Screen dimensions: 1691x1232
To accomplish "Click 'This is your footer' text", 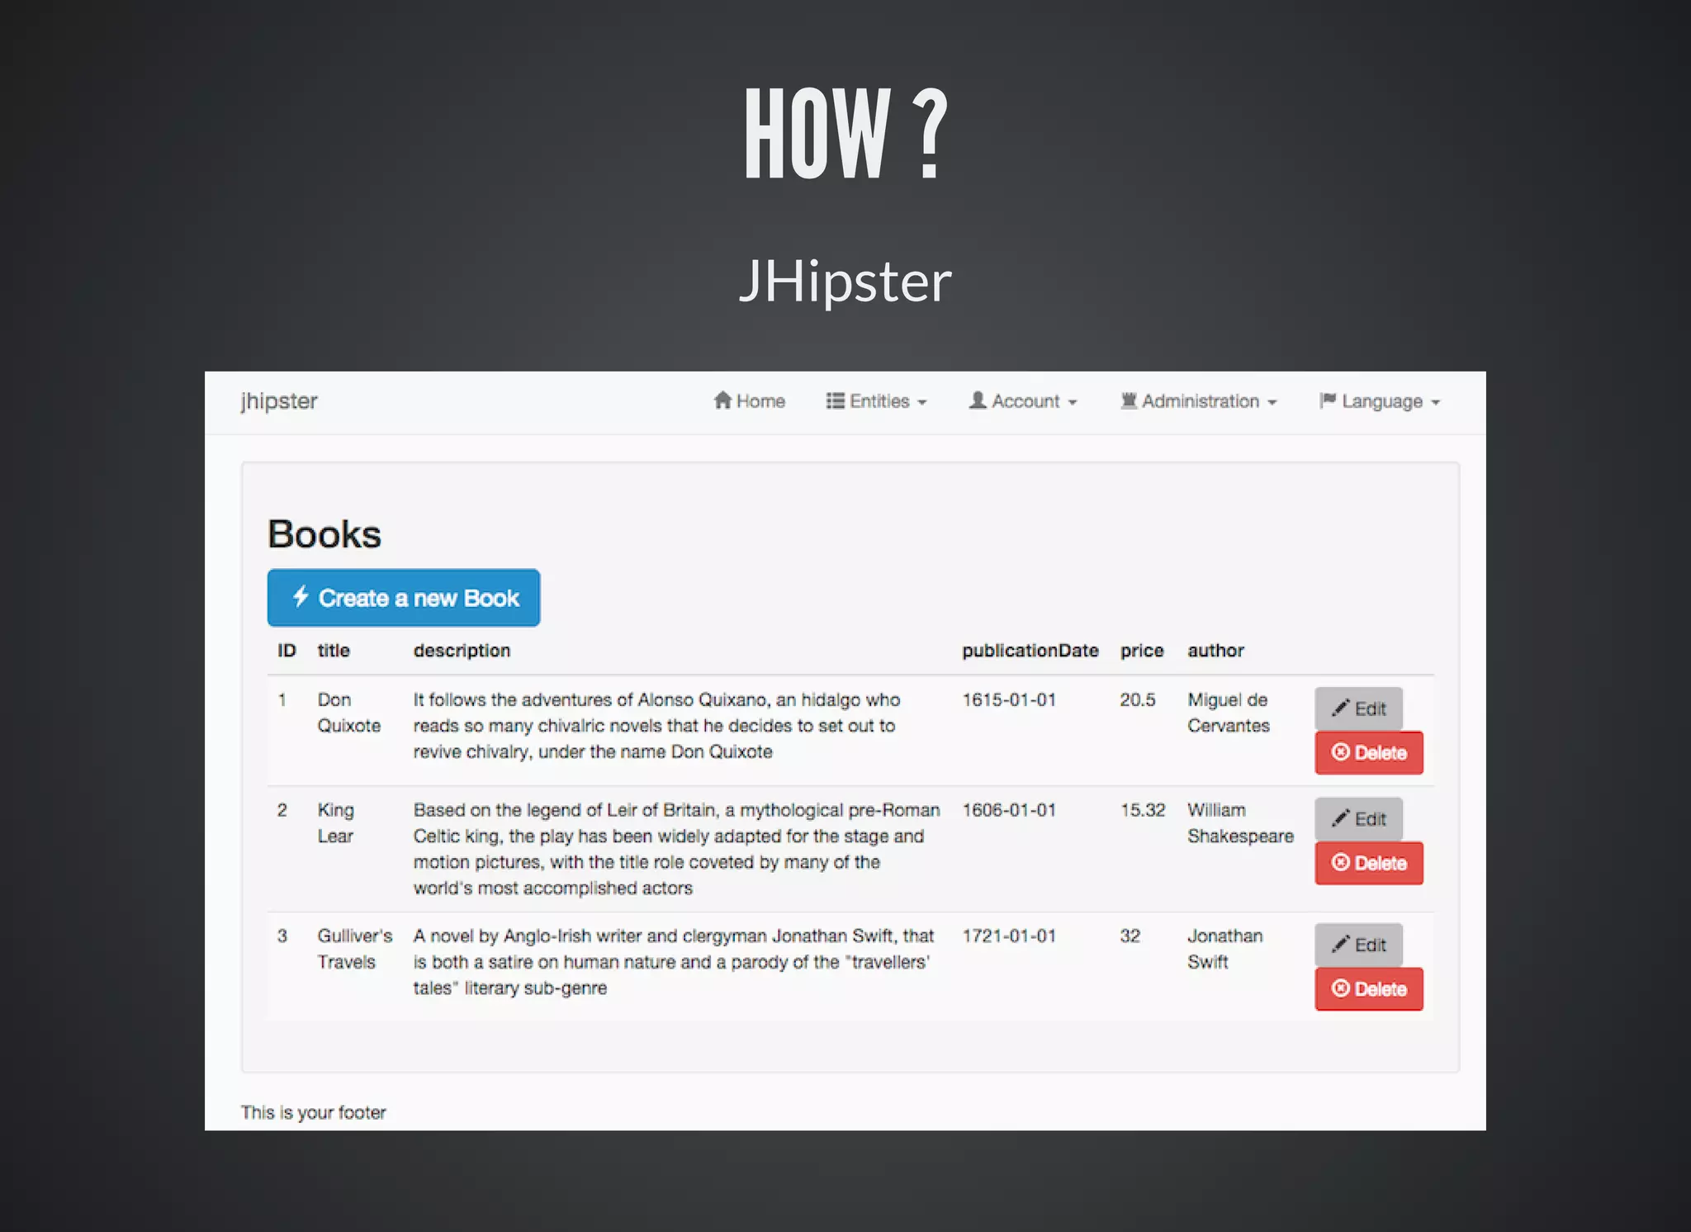I will click(314, 1113).
